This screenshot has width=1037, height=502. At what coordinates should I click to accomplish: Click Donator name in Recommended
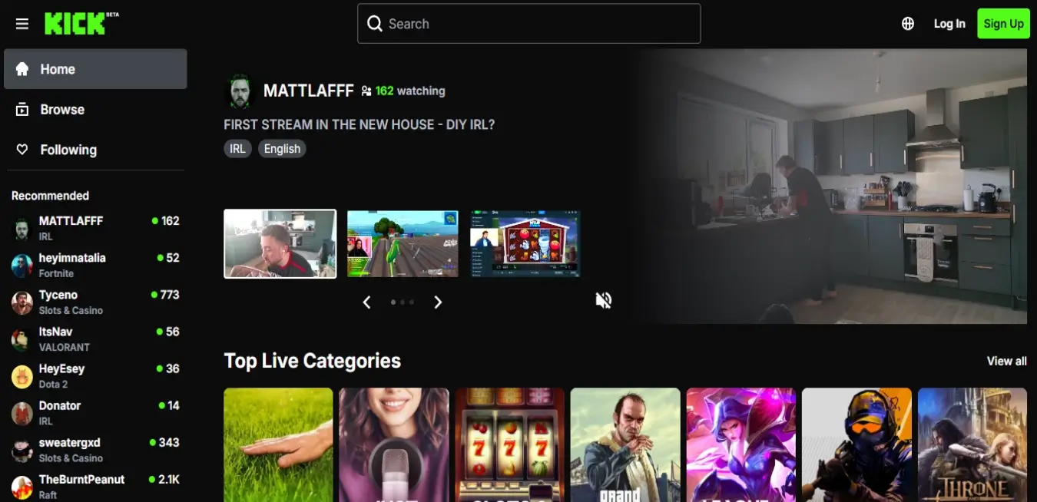pos(60,405)
